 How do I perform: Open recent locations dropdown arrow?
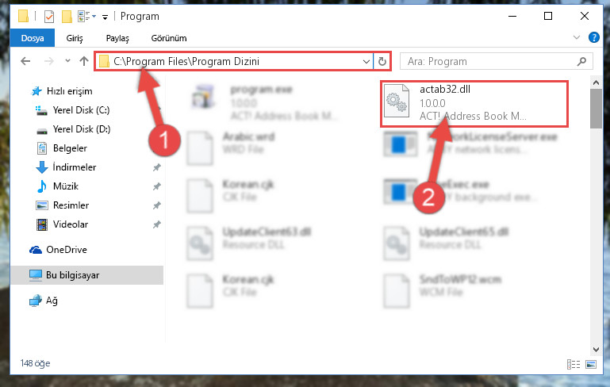(x=67, y=61)
